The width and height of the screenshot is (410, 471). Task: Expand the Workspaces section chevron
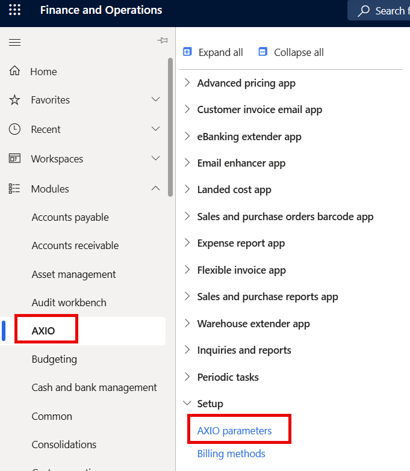[156, 158]
